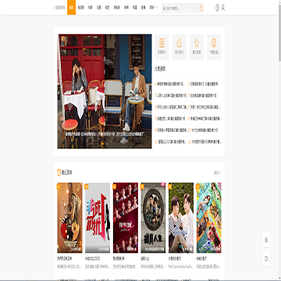Open the Paris café banner image
The image size is (281, 281).
pyautogui.click(x=105, y=91)
